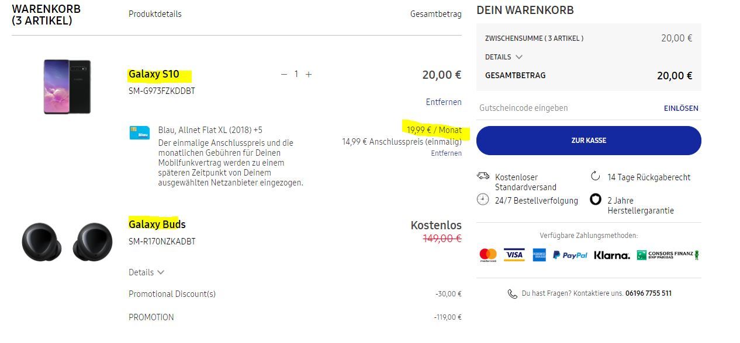Click the PayPal payment logo
Image resolution: width=740 pixels, height=343 pixels.
click(570, 255)
